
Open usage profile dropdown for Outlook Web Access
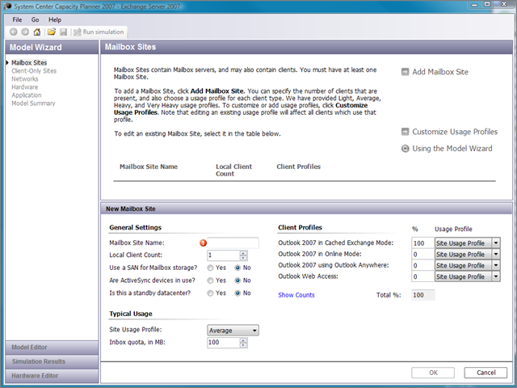(496, 276)
